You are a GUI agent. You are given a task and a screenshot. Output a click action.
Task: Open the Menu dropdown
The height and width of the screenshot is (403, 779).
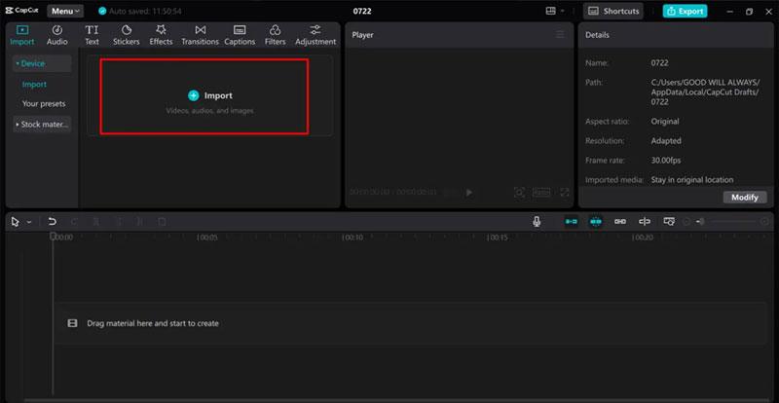pyautogui.click(x=66, y=11)
